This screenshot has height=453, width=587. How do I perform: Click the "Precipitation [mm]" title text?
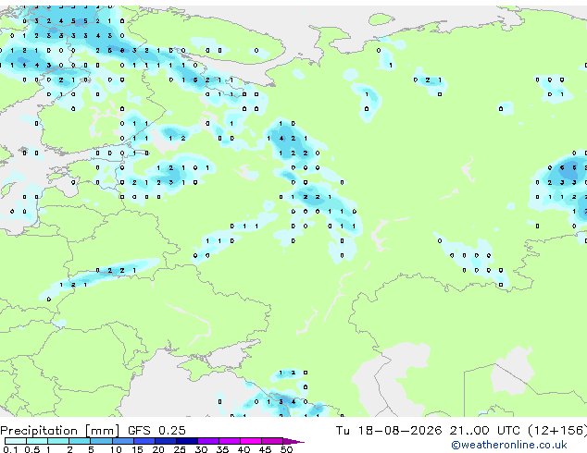click(60, 431)
